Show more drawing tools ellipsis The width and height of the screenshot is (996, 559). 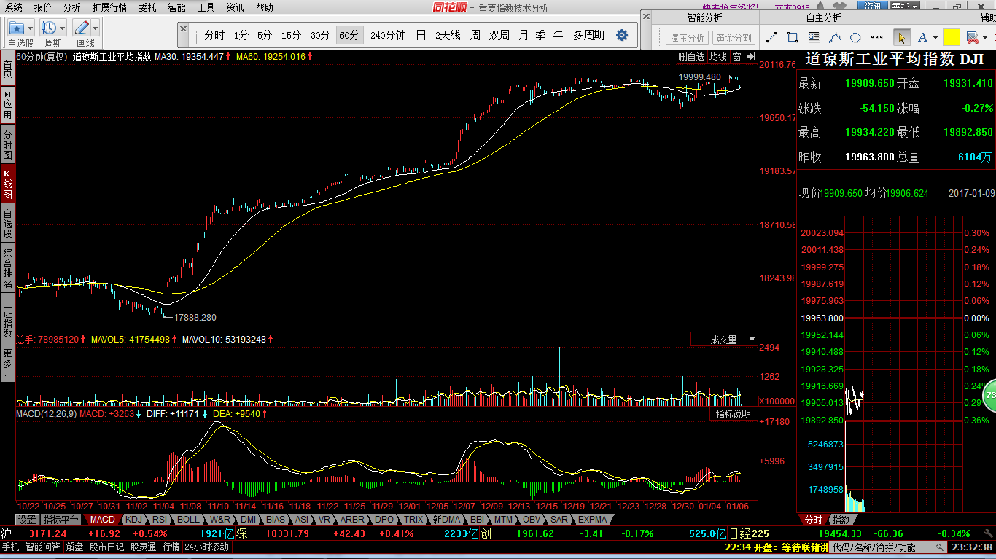point(877,37)
